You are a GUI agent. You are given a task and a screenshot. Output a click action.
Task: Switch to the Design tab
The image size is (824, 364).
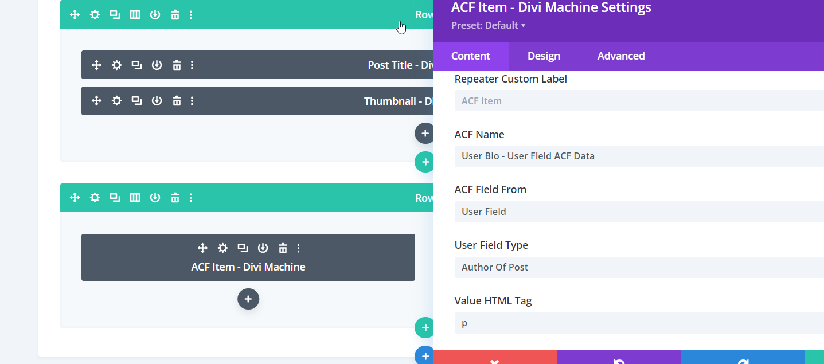point(544,56)
